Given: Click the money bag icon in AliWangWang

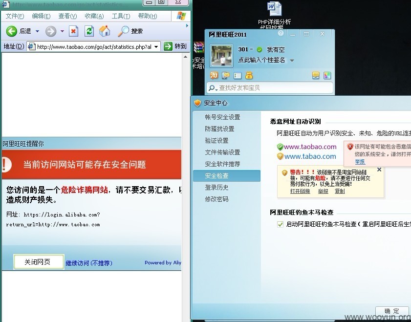Looking at the screenshot, I should (249, 76).
